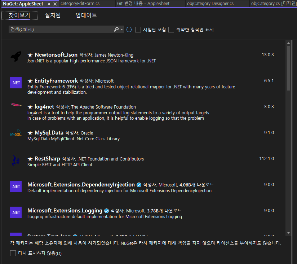Click the author text James Newton-King
This screenshot has width=297, height=264.
click(x=114, y=55)
